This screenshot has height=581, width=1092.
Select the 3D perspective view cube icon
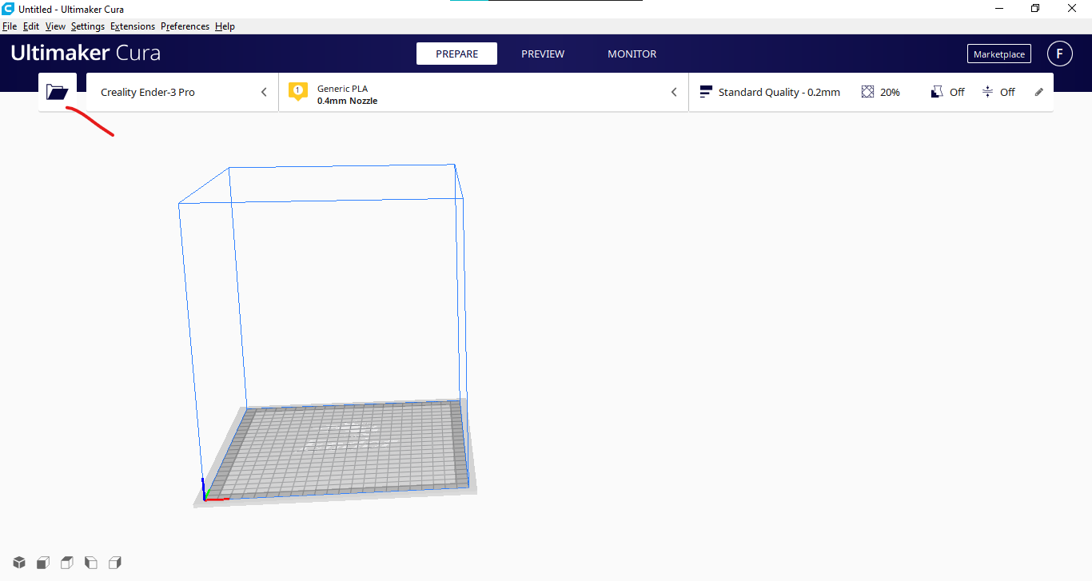click(x=19, y=563)
